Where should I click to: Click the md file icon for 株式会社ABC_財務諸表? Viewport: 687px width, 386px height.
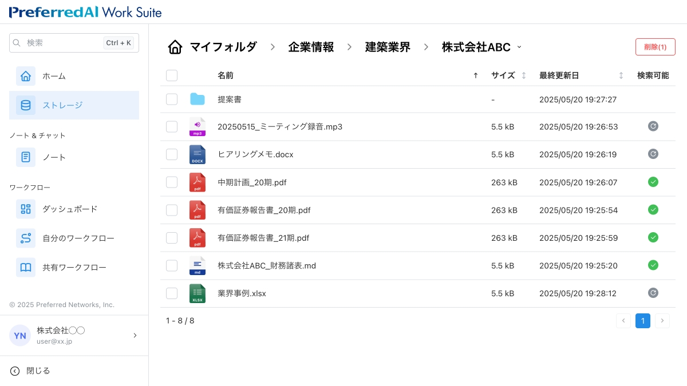pyautogui.click(x=198, y=265)
